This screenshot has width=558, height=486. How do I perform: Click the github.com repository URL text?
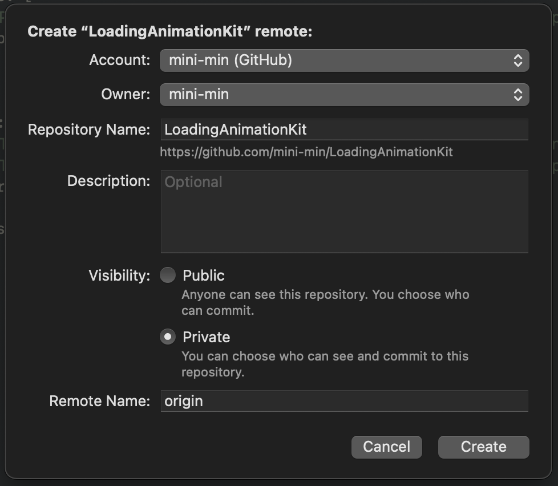coord(306,152)
